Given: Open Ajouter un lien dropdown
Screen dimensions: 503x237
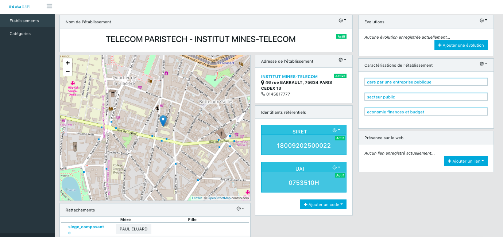Looking at the screenshot, I should pyautogui.click(x=466, y=161).
